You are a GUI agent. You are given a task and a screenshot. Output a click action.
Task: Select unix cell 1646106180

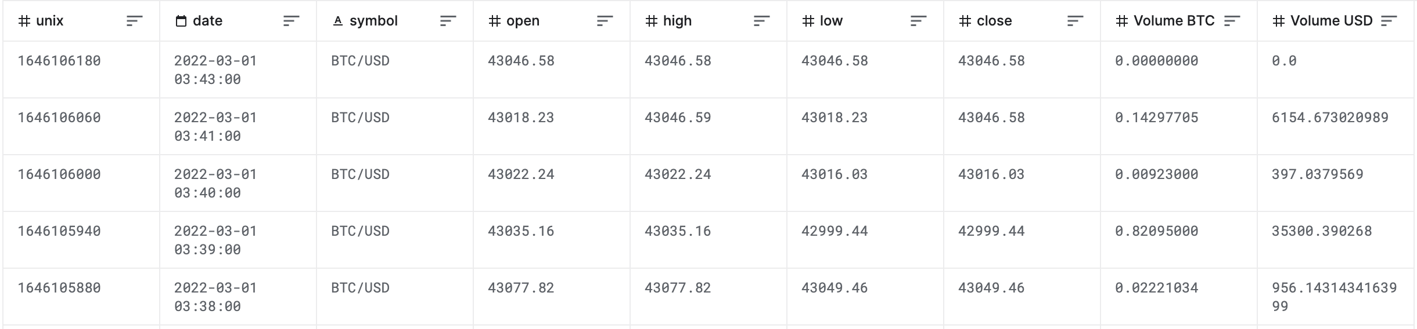pos(59,61)
